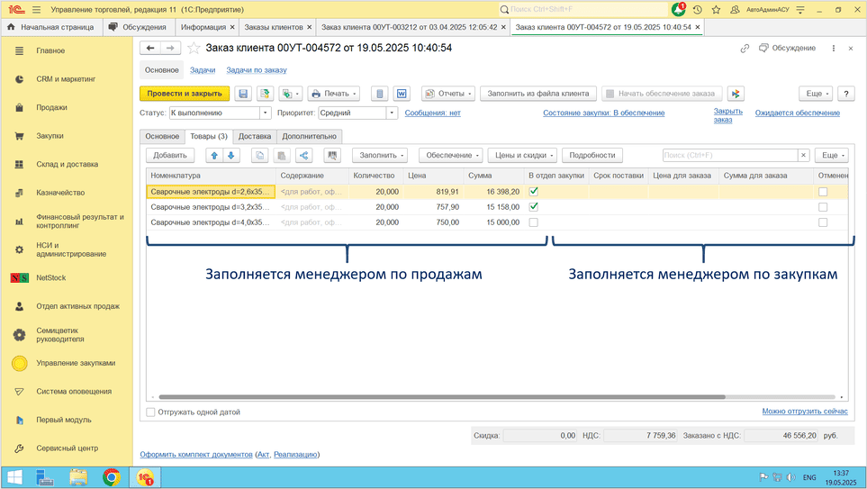Click the barcode search icon
The height and width of the screenshot is (489, 867).
pyautogui.click(x=331, y=156)
